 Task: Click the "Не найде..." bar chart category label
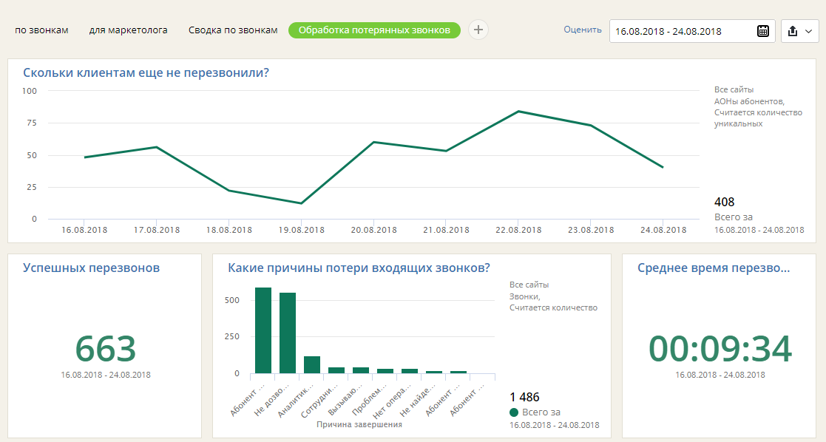click(417, 401)
